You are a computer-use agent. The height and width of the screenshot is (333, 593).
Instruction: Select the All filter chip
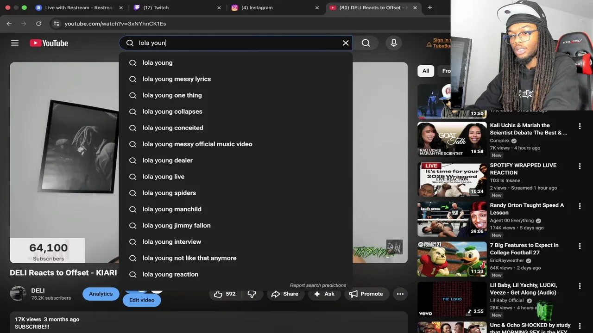coord(426,71)
